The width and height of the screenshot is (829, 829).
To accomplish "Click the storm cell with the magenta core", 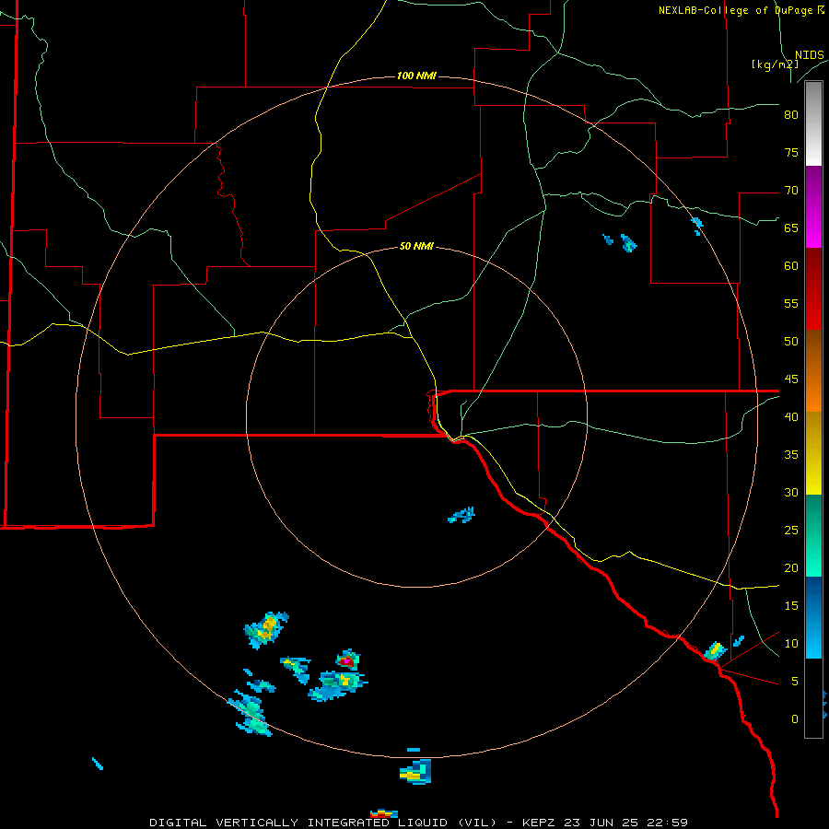I will pos(347,660).
